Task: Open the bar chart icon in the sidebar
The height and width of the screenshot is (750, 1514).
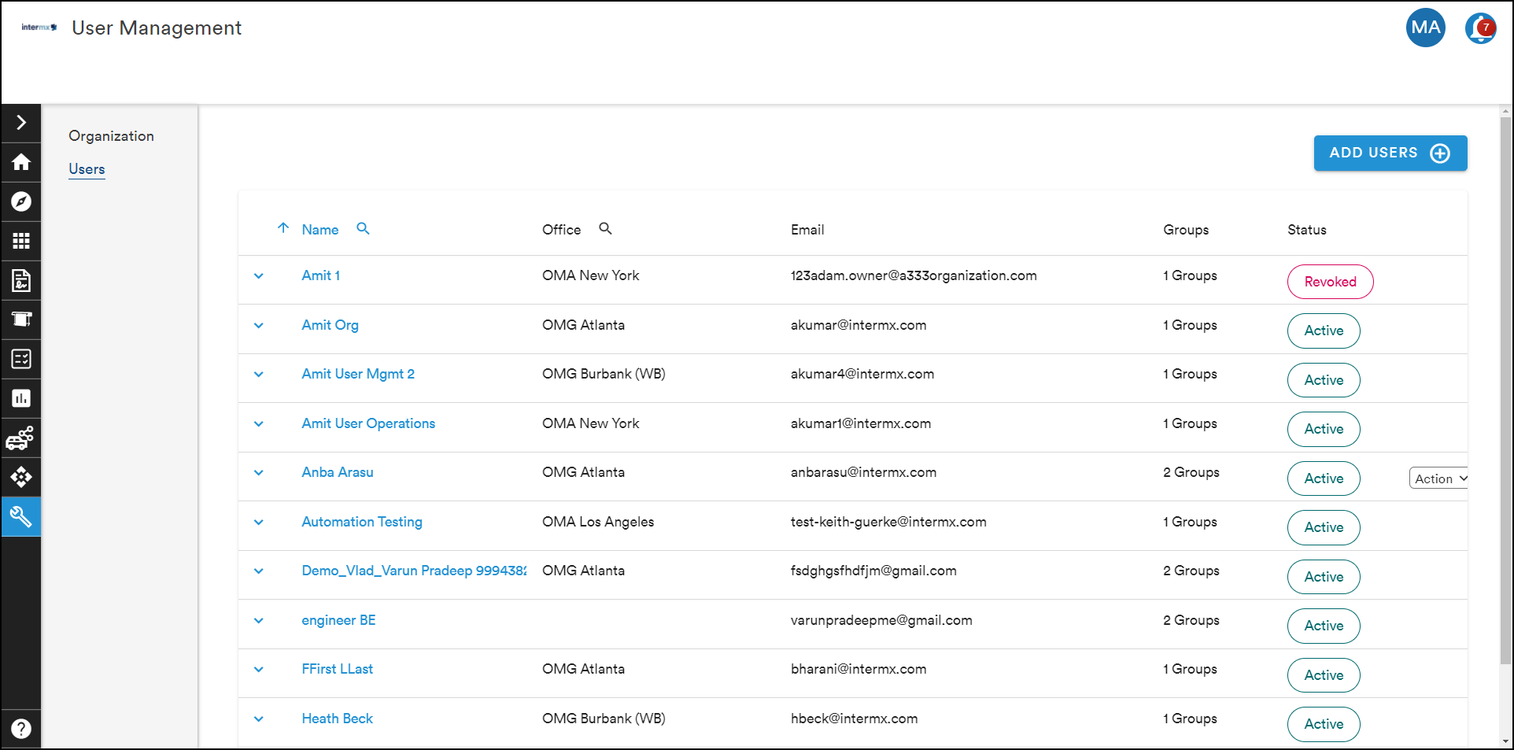Action: point(21,398)
